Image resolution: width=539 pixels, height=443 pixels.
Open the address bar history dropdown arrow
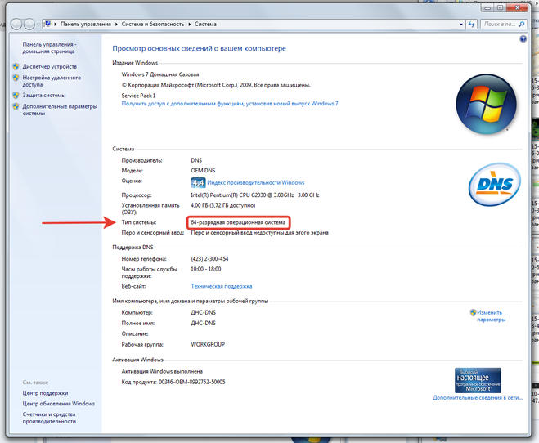[x=461, y=25]
